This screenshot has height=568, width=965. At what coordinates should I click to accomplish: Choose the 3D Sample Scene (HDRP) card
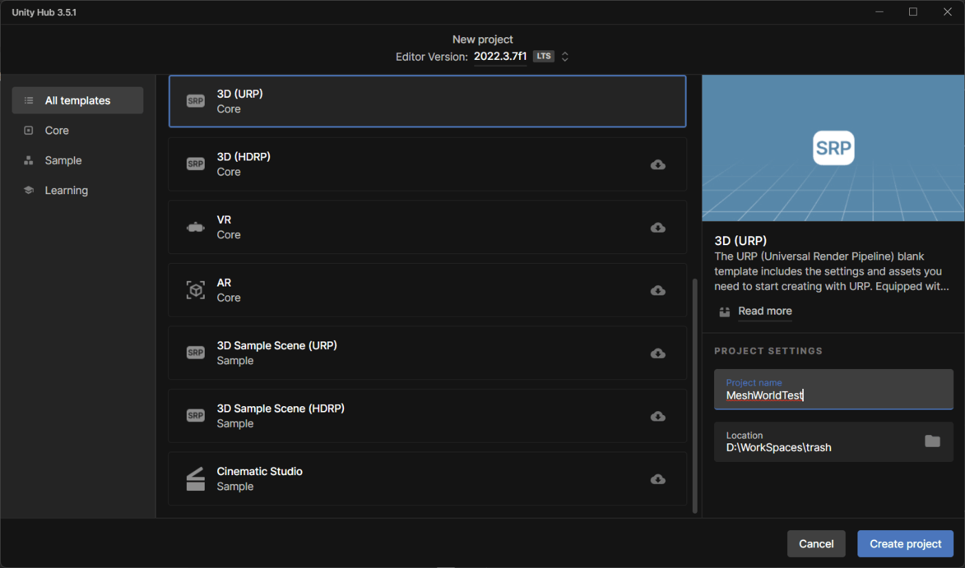(427, 416)
